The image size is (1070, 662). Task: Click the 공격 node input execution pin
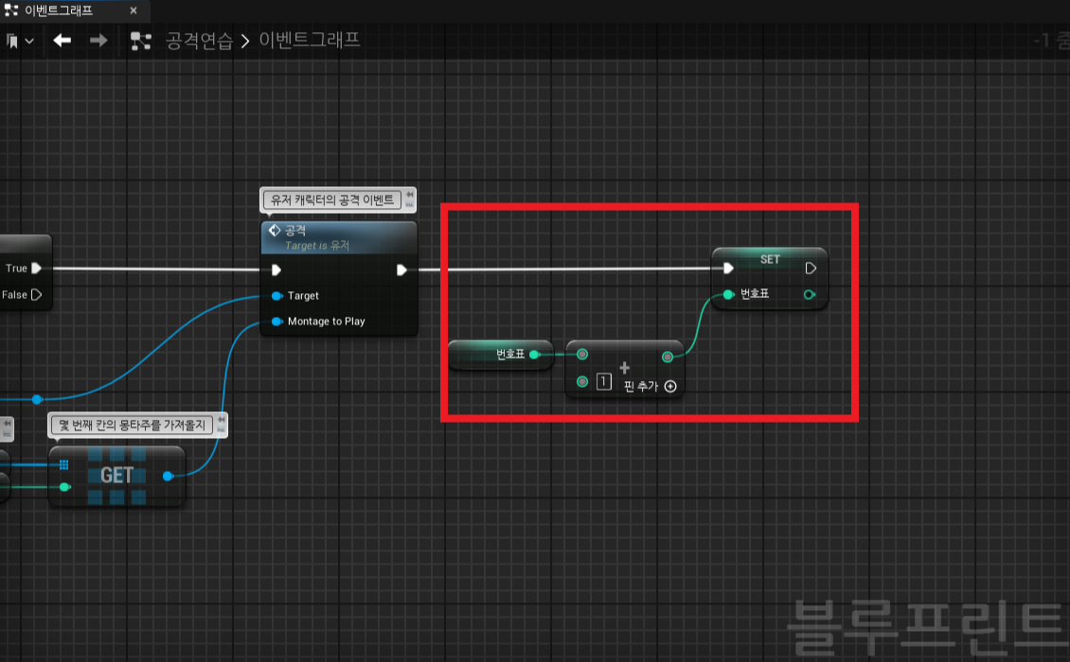[276, 270]
